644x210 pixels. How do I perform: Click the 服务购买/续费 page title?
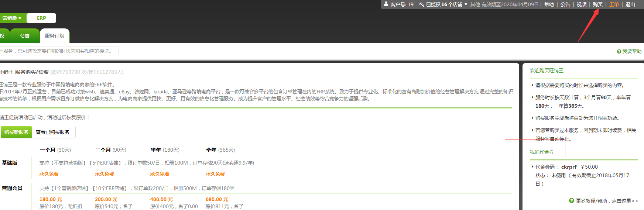pyautogui.click(x=32, y=72)
